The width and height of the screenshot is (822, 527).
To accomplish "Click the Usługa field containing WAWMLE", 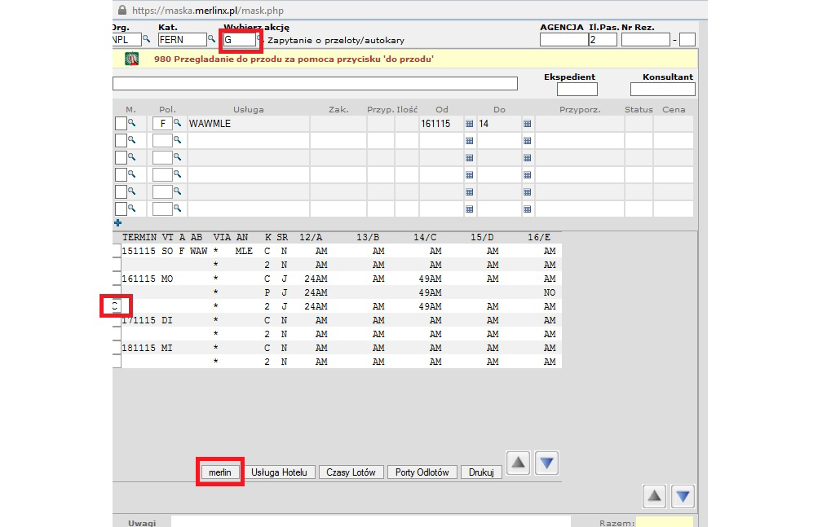I will 249,124.
